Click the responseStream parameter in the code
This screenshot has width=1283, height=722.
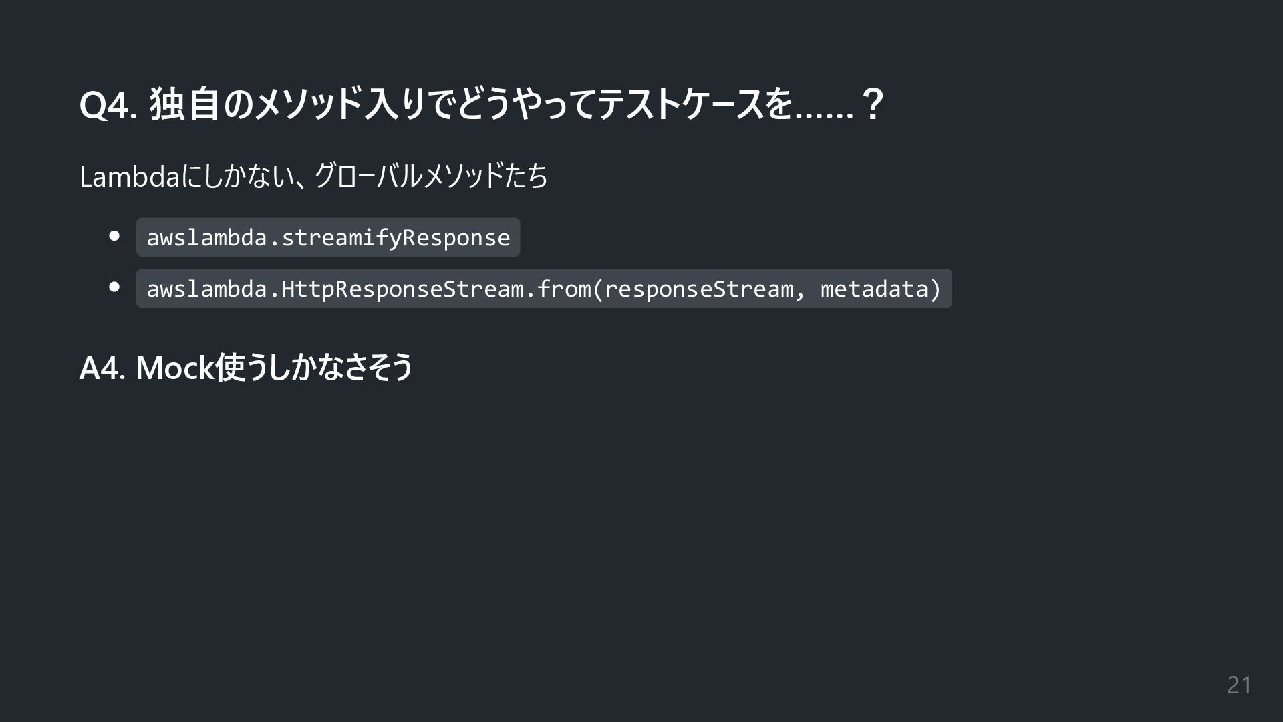tap(699, 289)
